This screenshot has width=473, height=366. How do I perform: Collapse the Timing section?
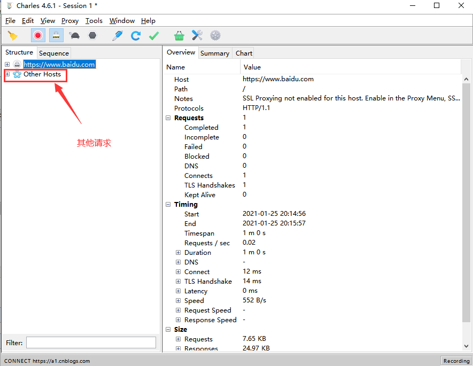[168, 205]
